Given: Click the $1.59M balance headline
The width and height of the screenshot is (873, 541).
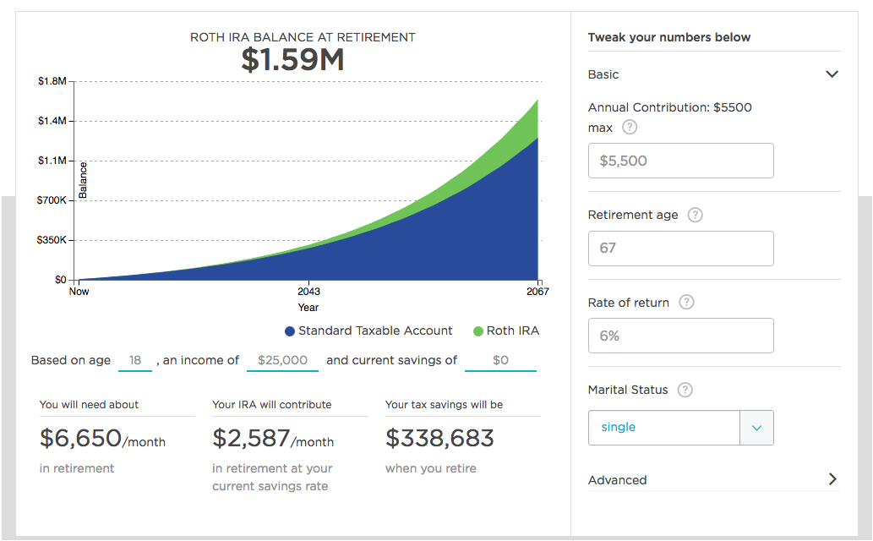Looking at the screenshot, I should tap(292, 60).
